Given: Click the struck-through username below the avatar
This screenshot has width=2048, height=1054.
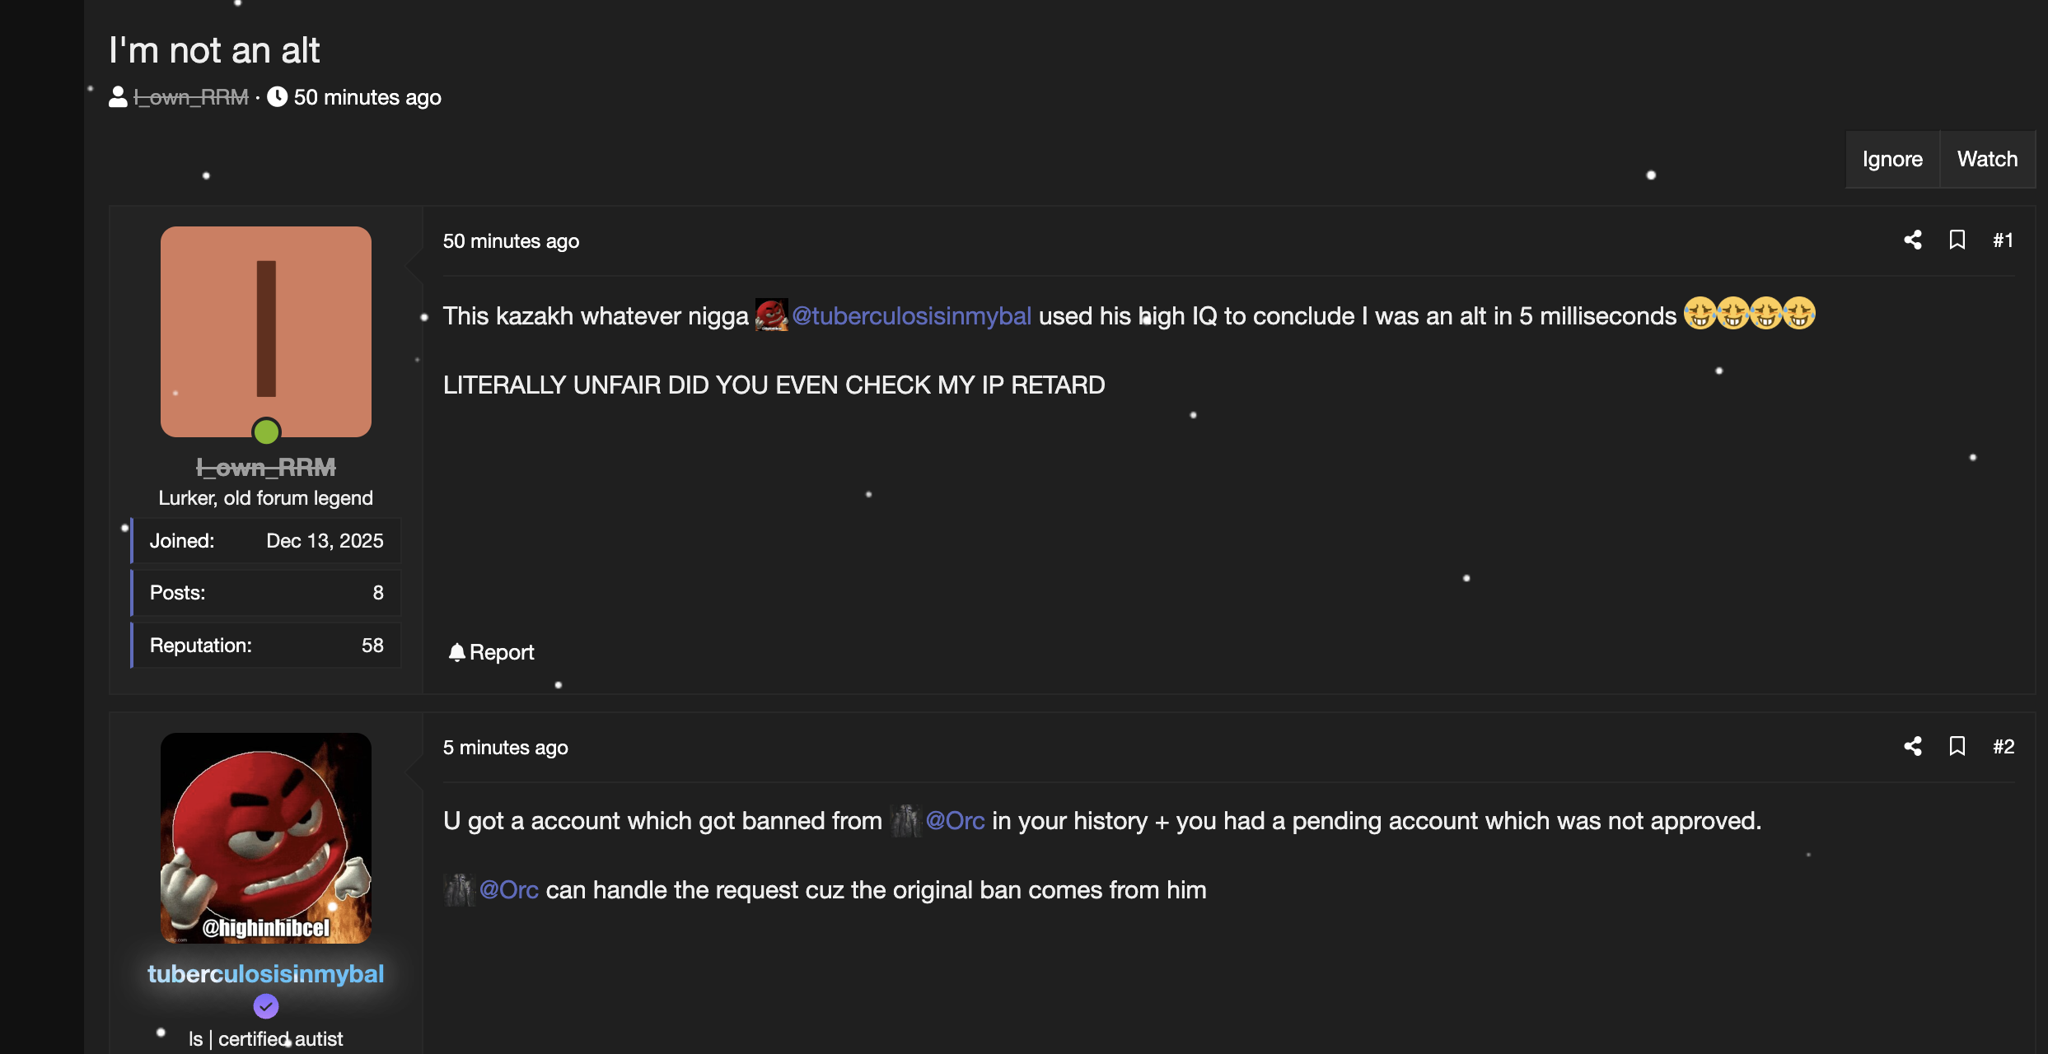Looking at the screenshot, I should pyautogui.click(x=266, y=468).
